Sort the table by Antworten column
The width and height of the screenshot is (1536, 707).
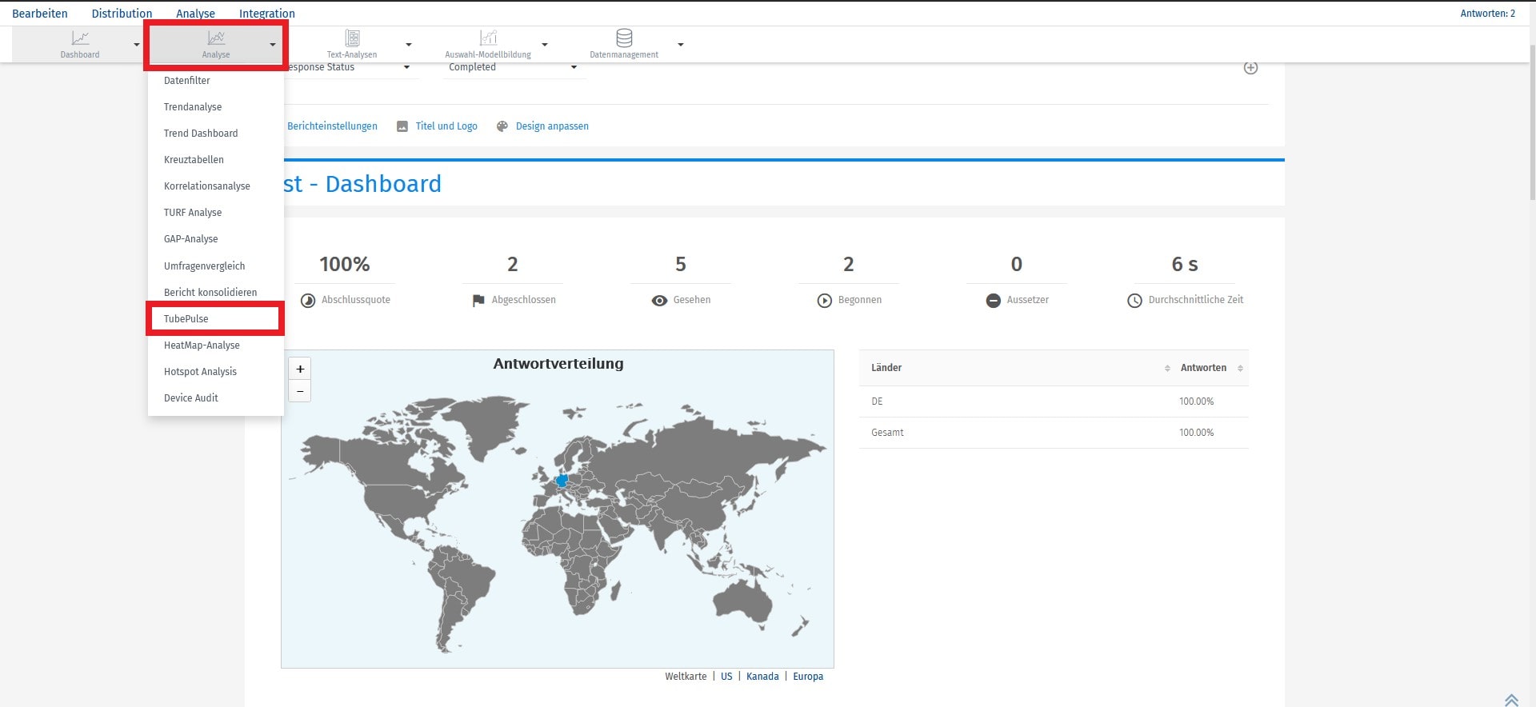point(1239,368)
